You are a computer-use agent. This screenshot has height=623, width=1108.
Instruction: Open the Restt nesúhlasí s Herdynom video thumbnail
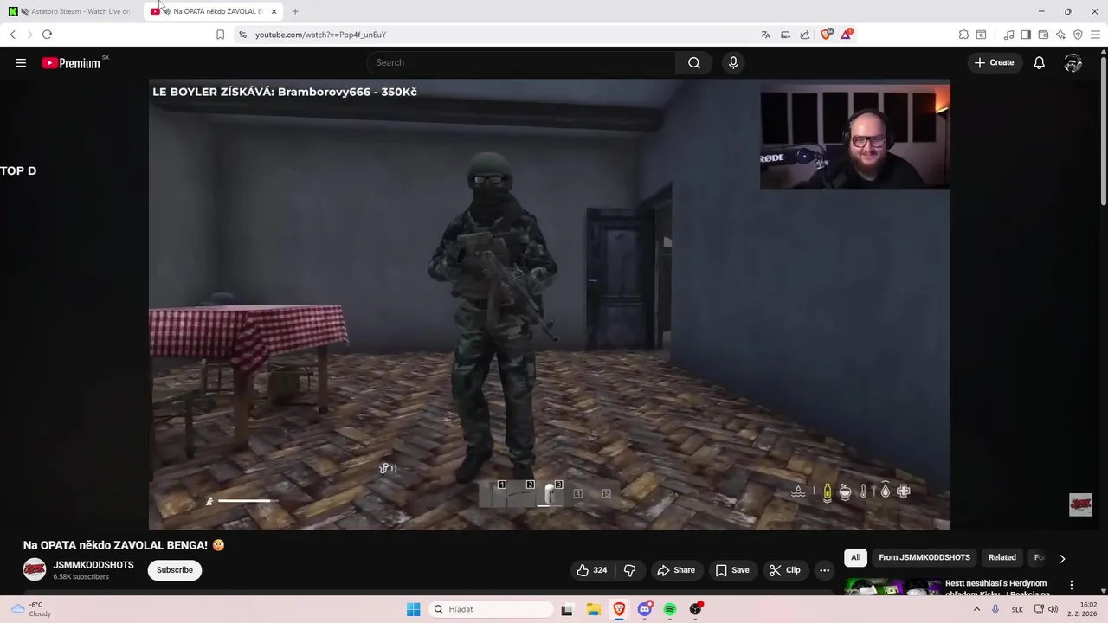tap(892, 587)
